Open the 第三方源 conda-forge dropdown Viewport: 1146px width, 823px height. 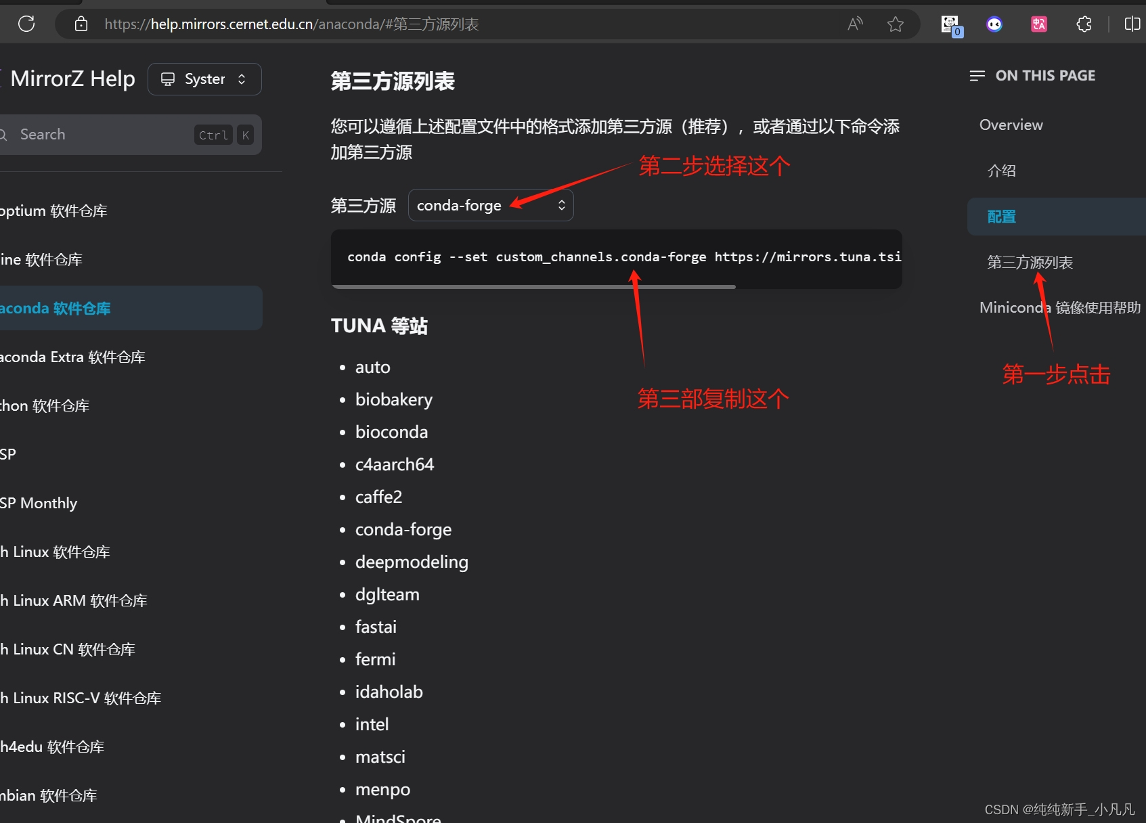[491, 205]
